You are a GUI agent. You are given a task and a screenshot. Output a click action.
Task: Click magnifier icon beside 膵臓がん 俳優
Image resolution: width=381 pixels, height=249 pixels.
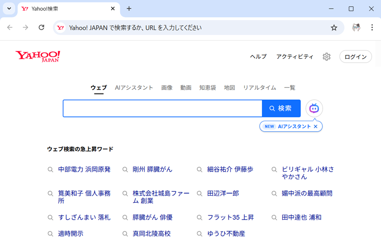pos(125,218)
